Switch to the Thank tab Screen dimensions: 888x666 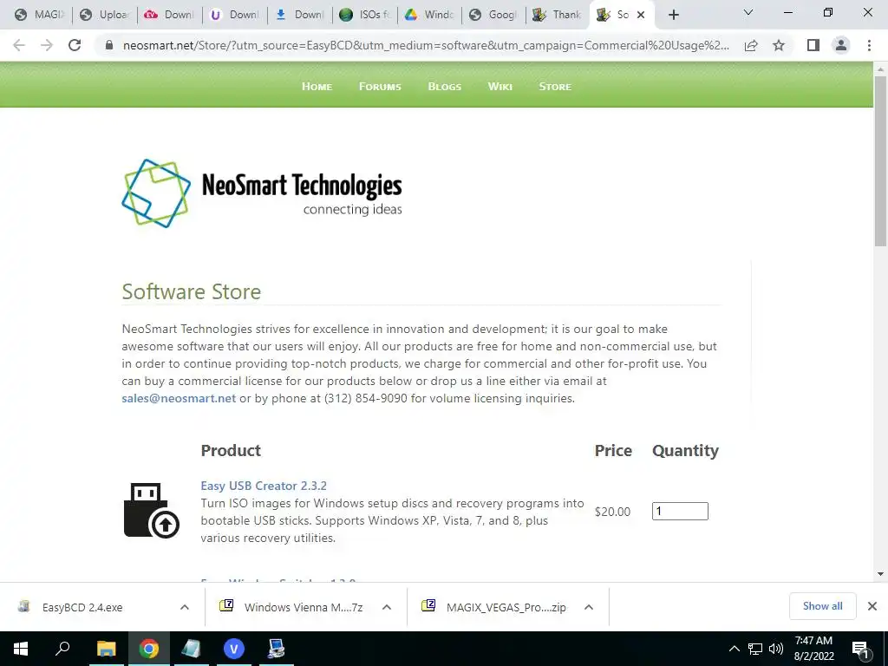coord(558,15)
